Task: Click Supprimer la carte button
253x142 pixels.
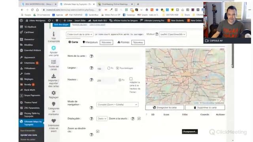Action: (x=205, y=107)
